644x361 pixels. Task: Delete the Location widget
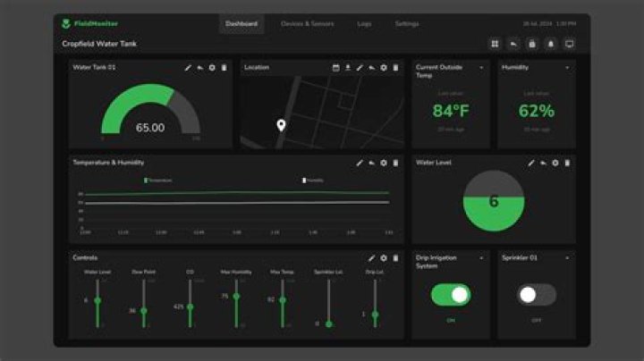click(395, 68)
